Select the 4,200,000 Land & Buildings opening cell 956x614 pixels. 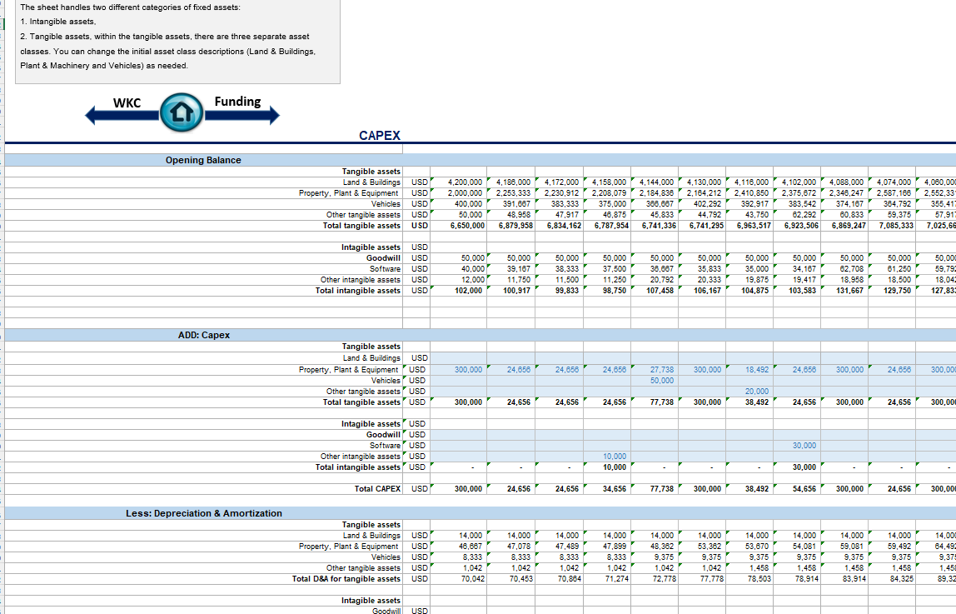point(465,182)
